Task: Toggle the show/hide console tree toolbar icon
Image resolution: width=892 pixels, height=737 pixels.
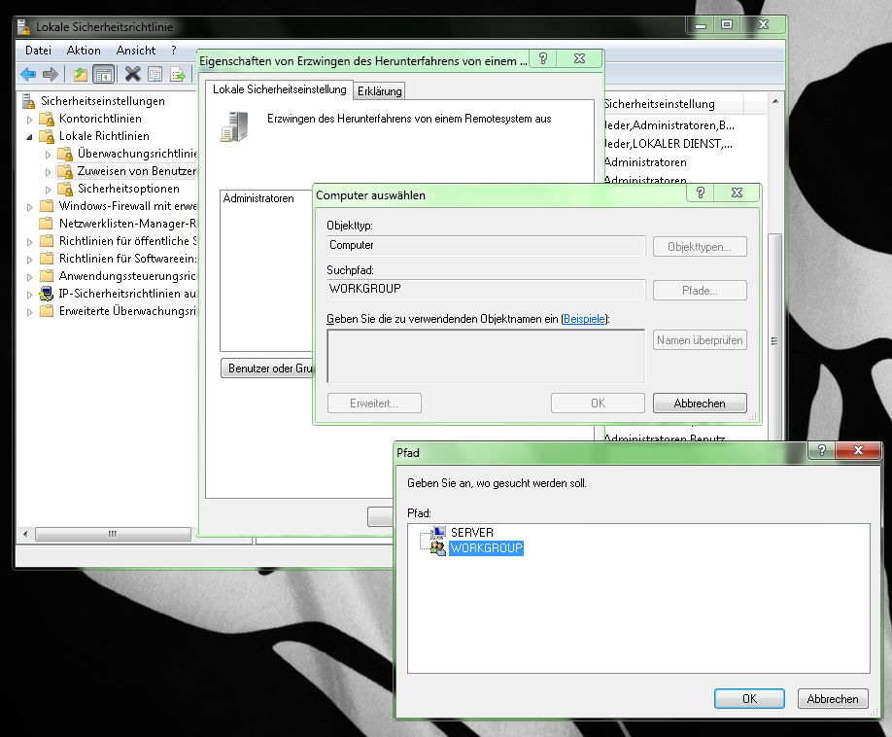Action: pos(104,74)
